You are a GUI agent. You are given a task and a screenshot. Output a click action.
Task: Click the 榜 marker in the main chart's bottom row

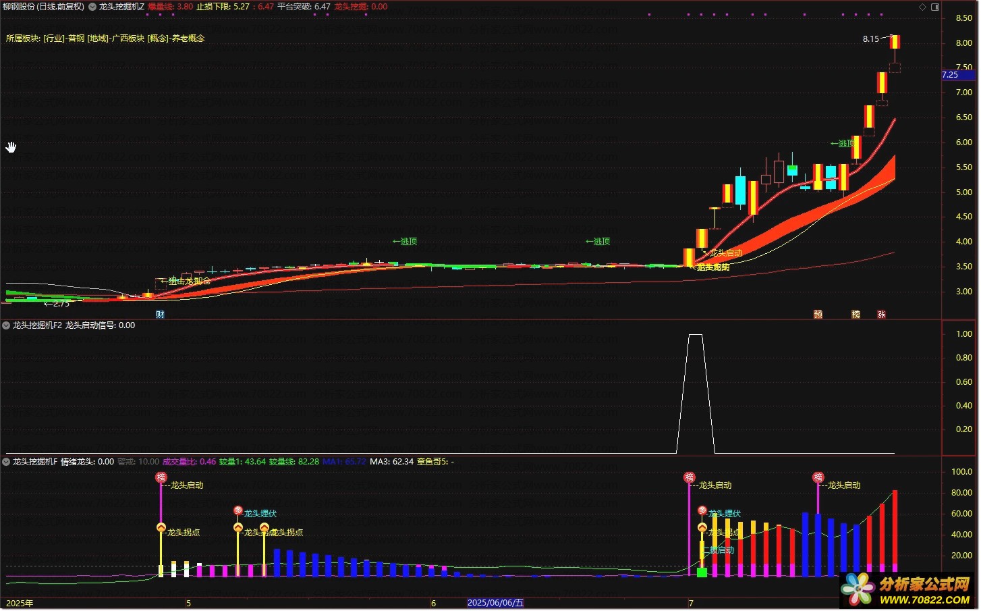pyautogui.click(x=856, y=315)
